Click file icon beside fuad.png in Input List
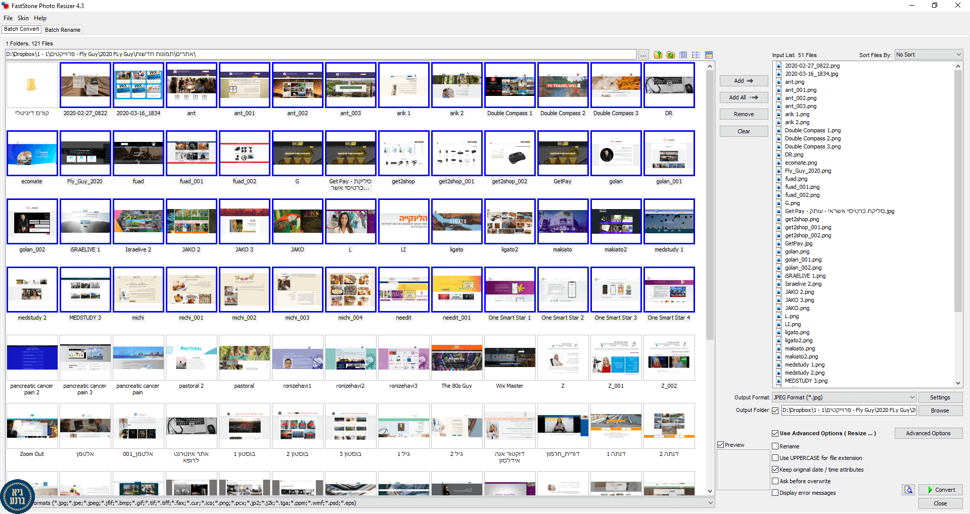 (x=779, y=179)
